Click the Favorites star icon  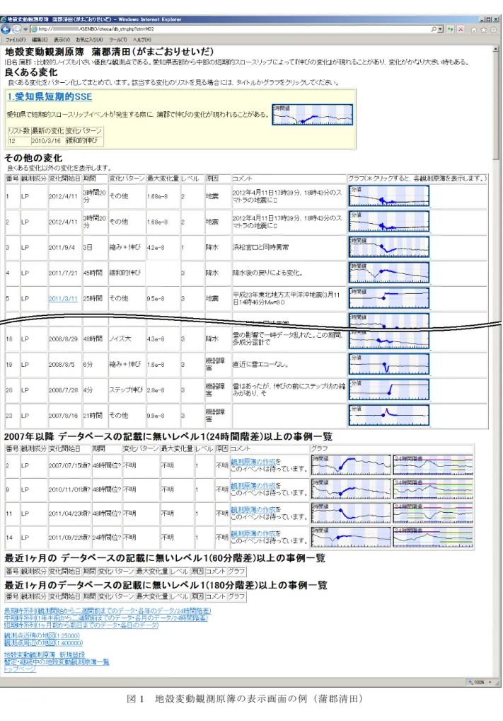click(x=483, y=30)
